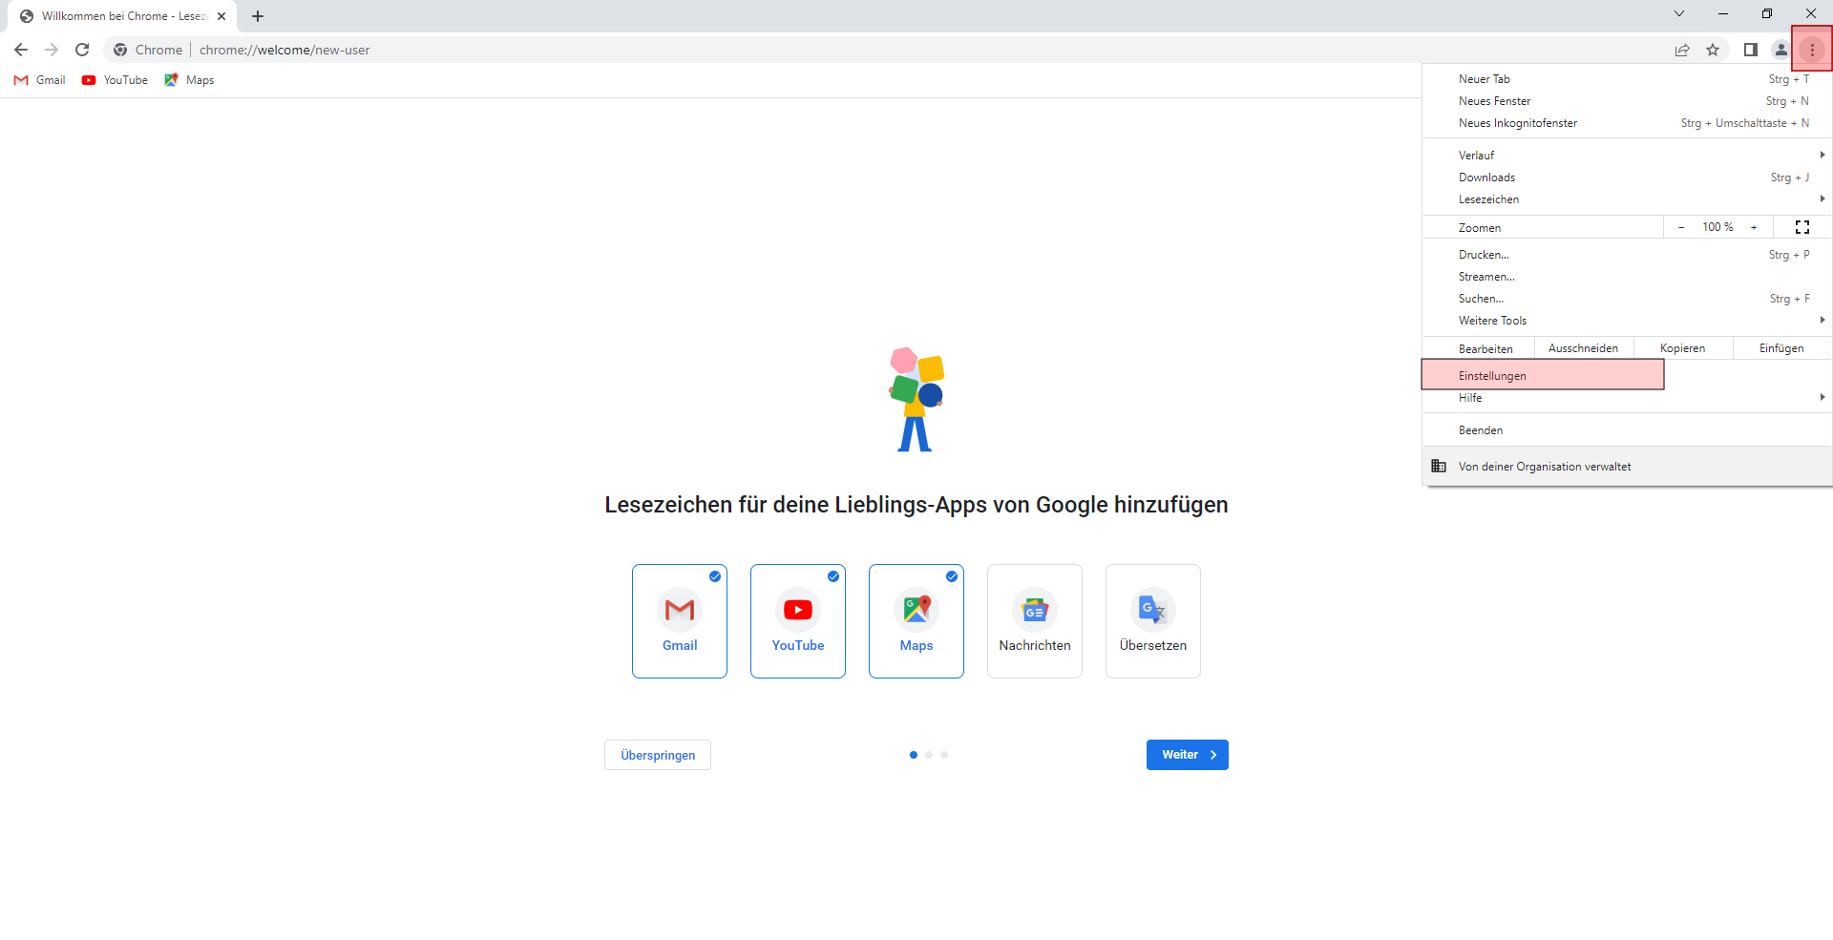The image size is (1833, 940).
Task: Reload the page
Action: pyautogui.click(x=82, y=50)
